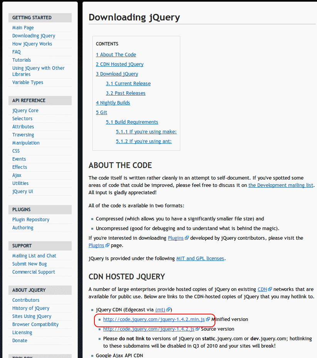Viewport: 317px width, 358px height.
Task: Open Browser Compatibility page
Action: pos(35,324)
